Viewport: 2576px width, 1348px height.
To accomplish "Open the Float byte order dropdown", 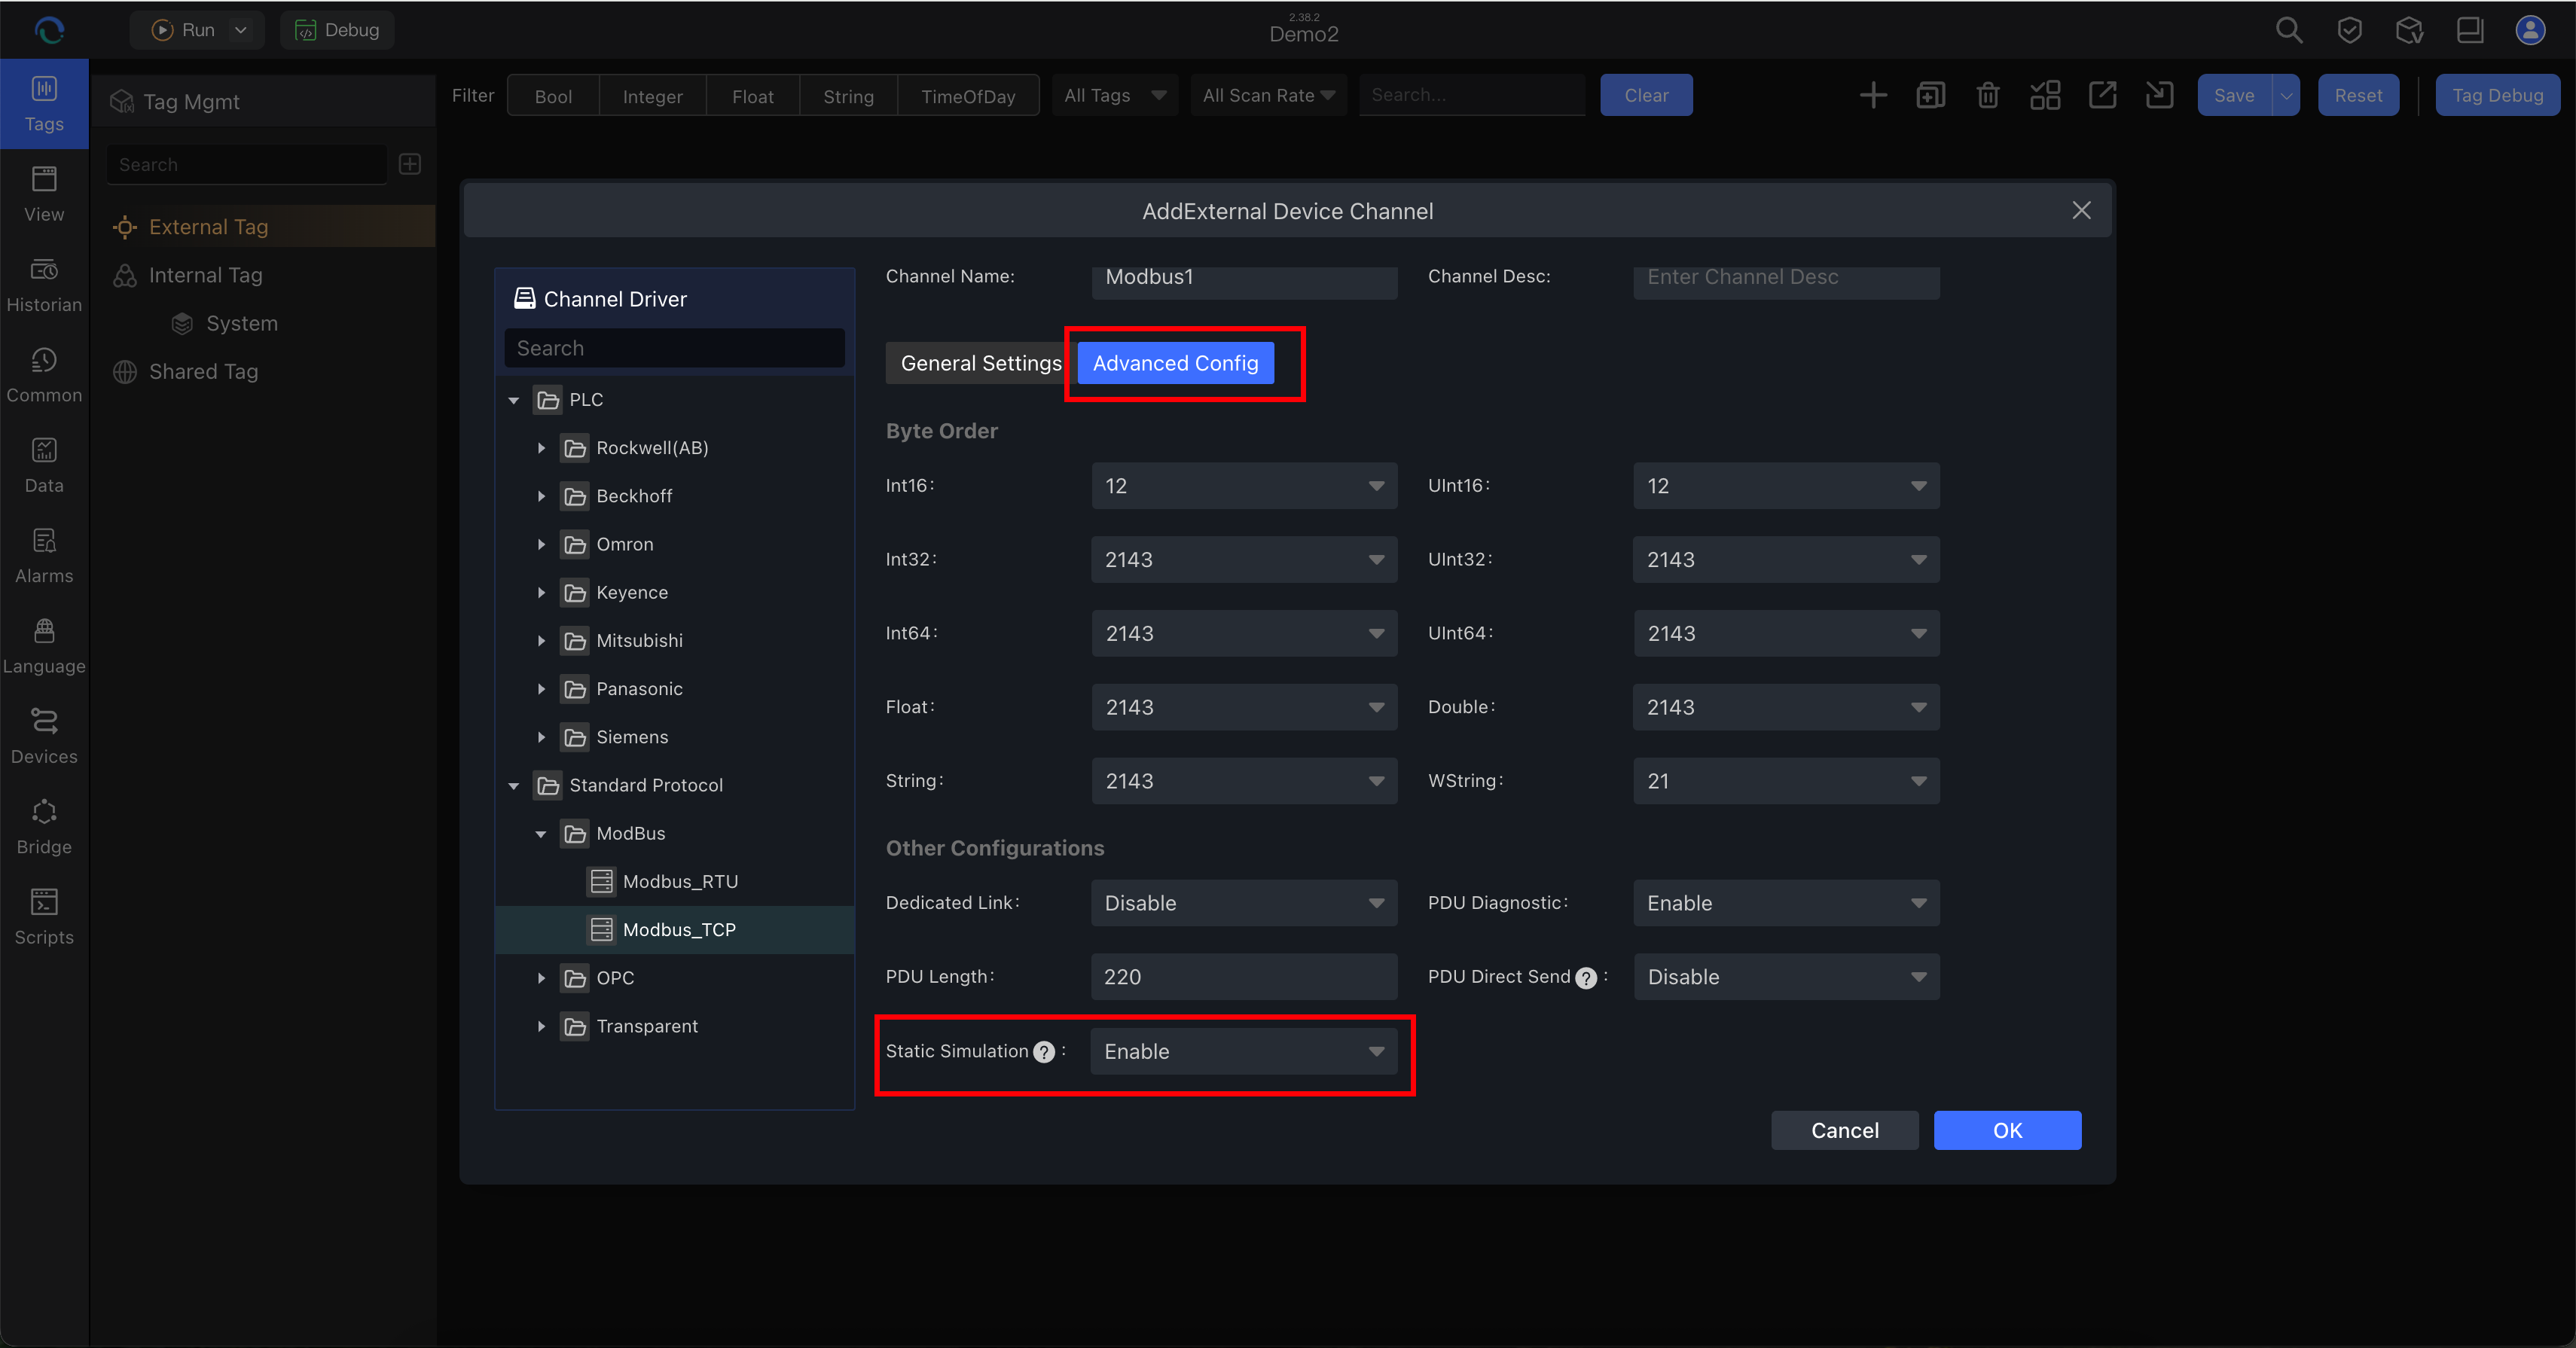I will tap(1244, 708).
